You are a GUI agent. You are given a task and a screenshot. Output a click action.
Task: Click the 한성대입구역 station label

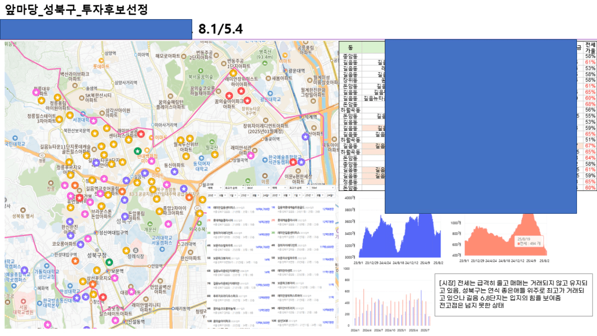[65, 254]
